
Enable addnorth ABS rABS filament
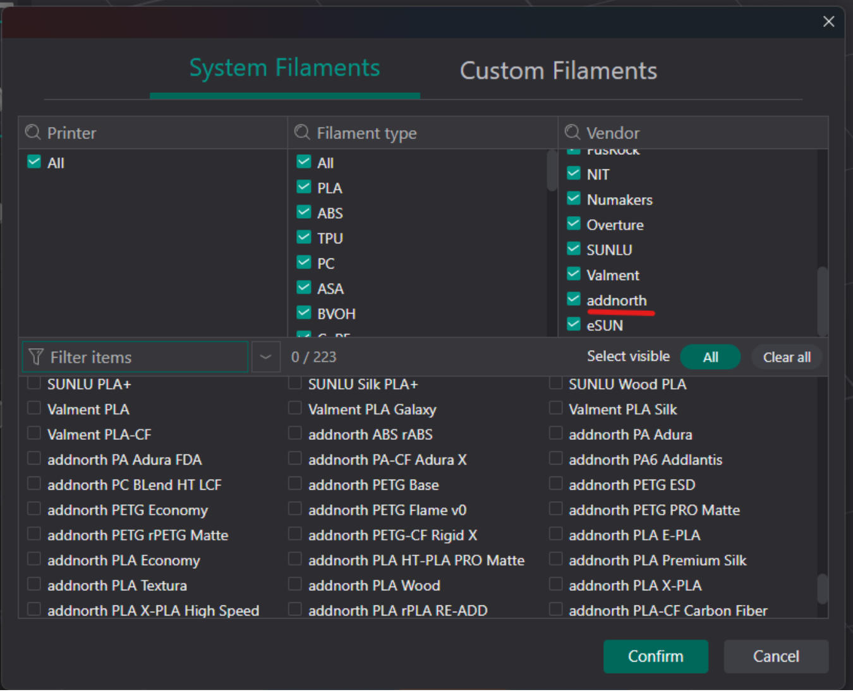coord(295,434)
